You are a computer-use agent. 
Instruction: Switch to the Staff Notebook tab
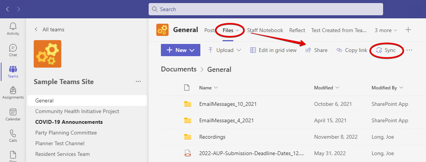click(265, 30)
